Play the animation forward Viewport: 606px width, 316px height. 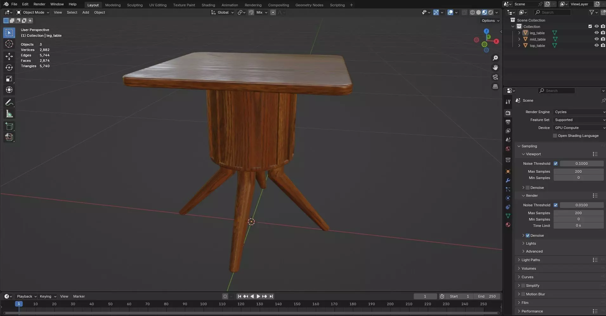click(258, 296)
